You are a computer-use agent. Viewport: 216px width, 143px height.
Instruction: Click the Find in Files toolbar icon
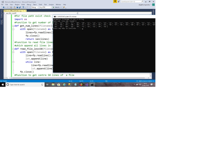coord(64,7)
